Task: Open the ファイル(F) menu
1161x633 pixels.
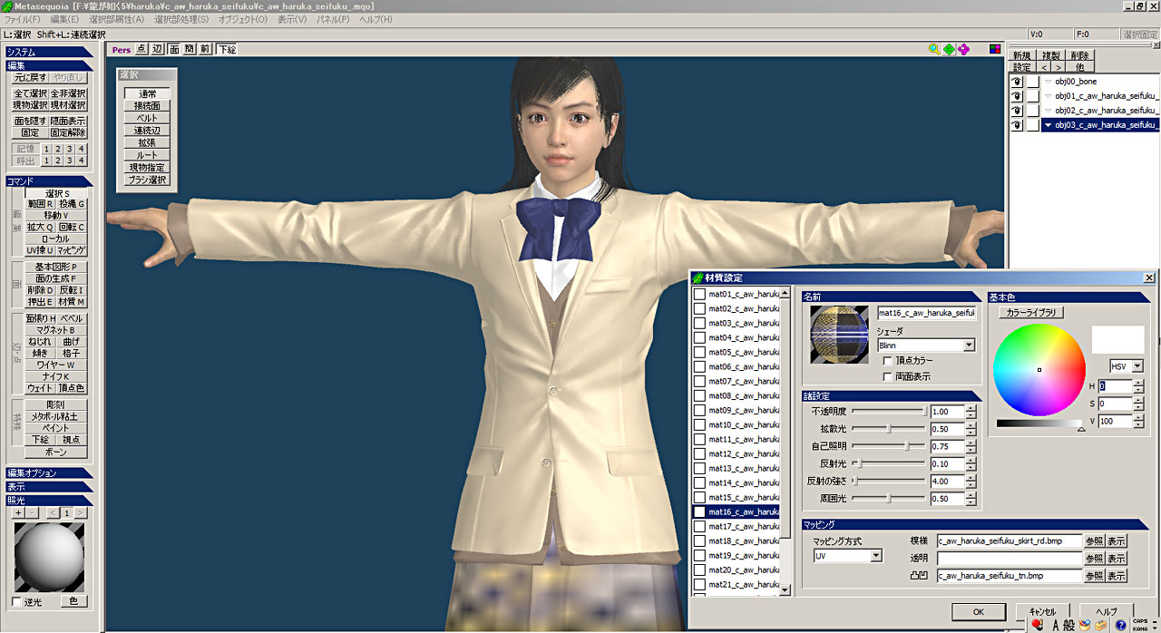Action: coord(23,20)
